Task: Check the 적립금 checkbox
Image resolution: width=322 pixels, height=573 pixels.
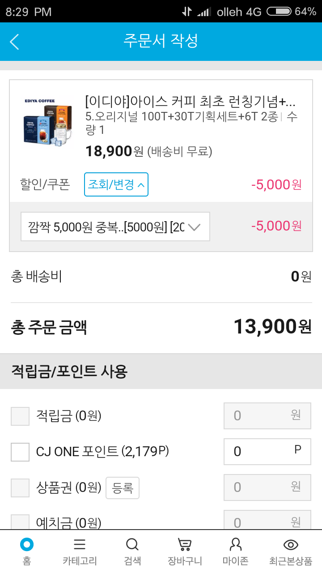Action: point(20,416)
